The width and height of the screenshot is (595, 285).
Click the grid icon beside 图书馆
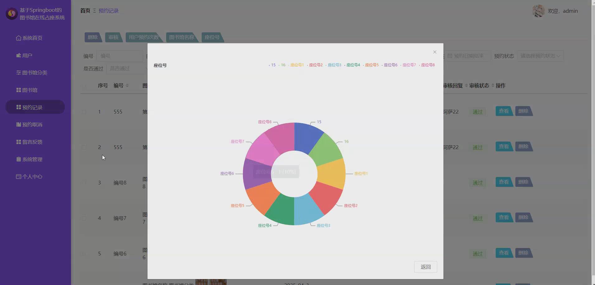tap(19, 90)
